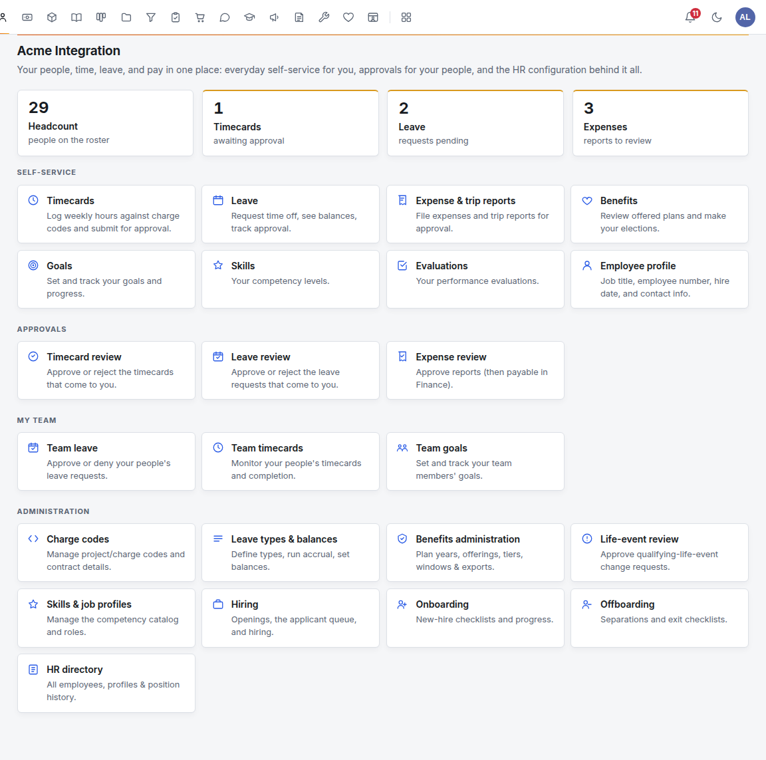Click the 'SELF-SERVICE' section label
Viewport: 766px width, 760px height.
click(x=47, y=172)
